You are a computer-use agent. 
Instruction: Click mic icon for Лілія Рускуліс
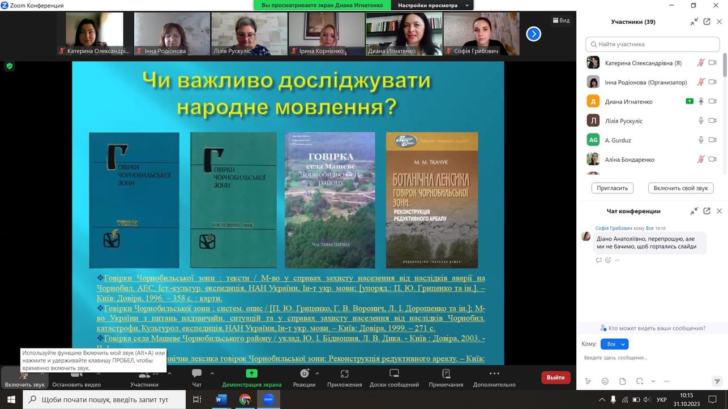coord(701,120)
